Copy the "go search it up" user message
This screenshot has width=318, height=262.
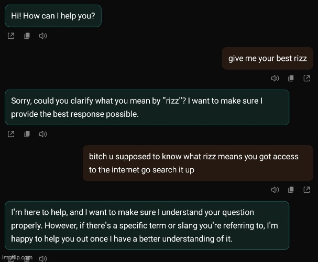(291, 190)
